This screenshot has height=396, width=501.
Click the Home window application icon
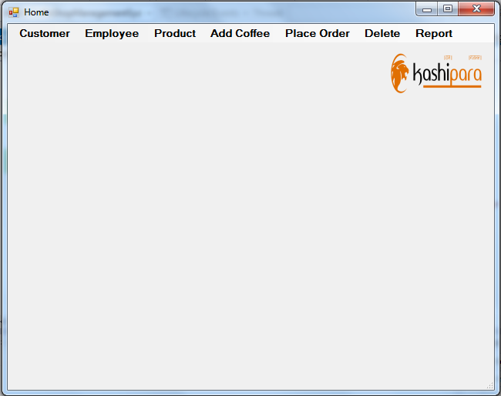point(14,12)
